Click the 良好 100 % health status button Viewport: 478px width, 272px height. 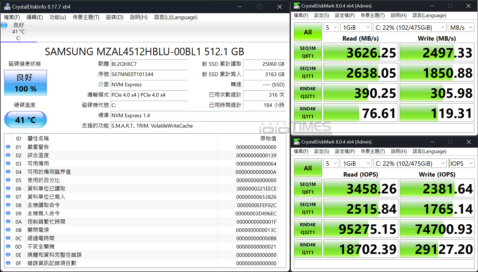(x=25, y=83)
